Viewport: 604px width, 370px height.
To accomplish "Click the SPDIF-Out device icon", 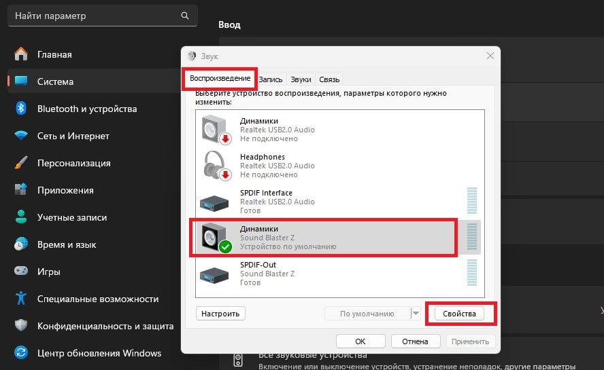I will [214, 275].
